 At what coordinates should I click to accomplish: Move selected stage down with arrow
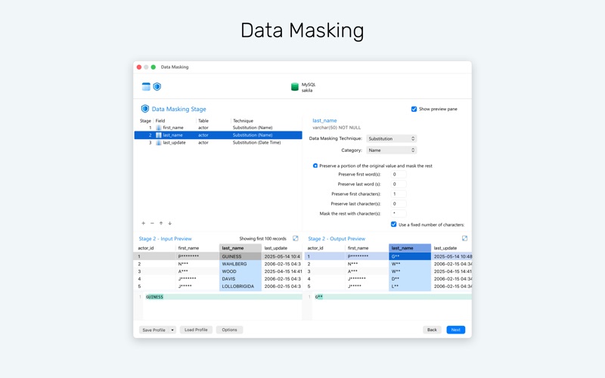(169, 223)
